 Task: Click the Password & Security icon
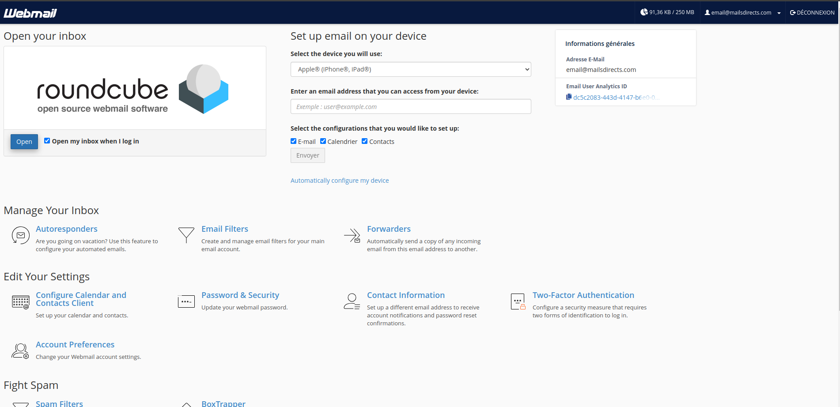[x=186, y=301]
